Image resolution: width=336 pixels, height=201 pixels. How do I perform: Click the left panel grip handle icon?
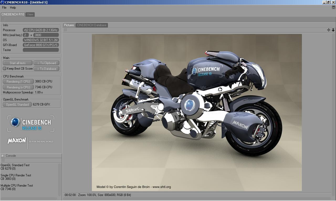click(3, 19)
